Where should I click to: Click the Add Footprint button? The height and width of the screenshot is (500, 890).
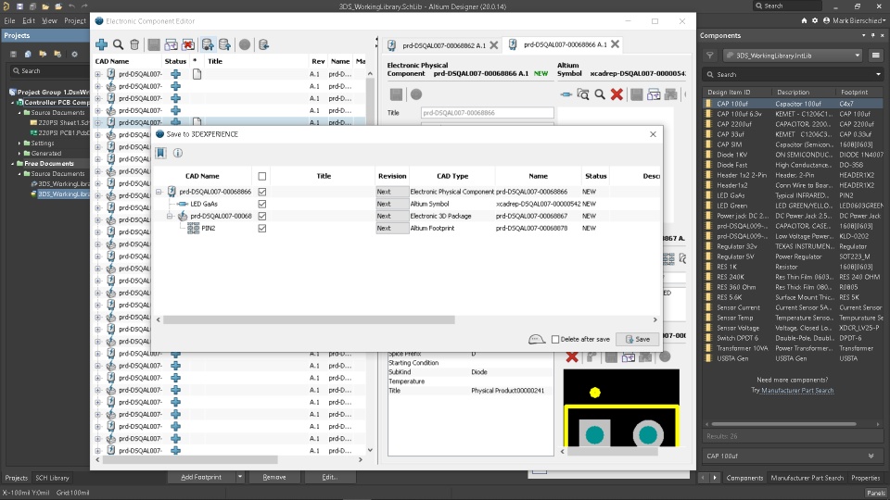[201, 478]
